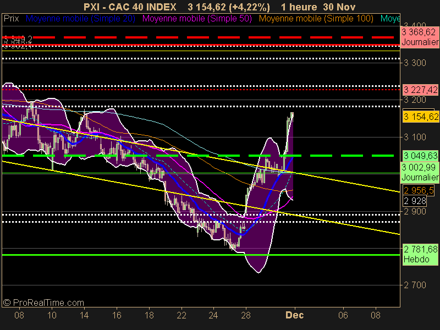Select the red '3 368,62 Journalier' price label
440x330 pixels.
click(420, 37)
